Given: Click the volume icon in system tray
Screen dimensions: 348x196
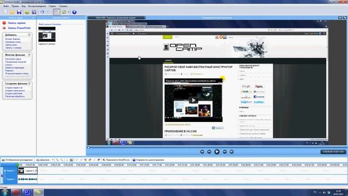Looking at the screenshot, I should (x=324, y=192).
